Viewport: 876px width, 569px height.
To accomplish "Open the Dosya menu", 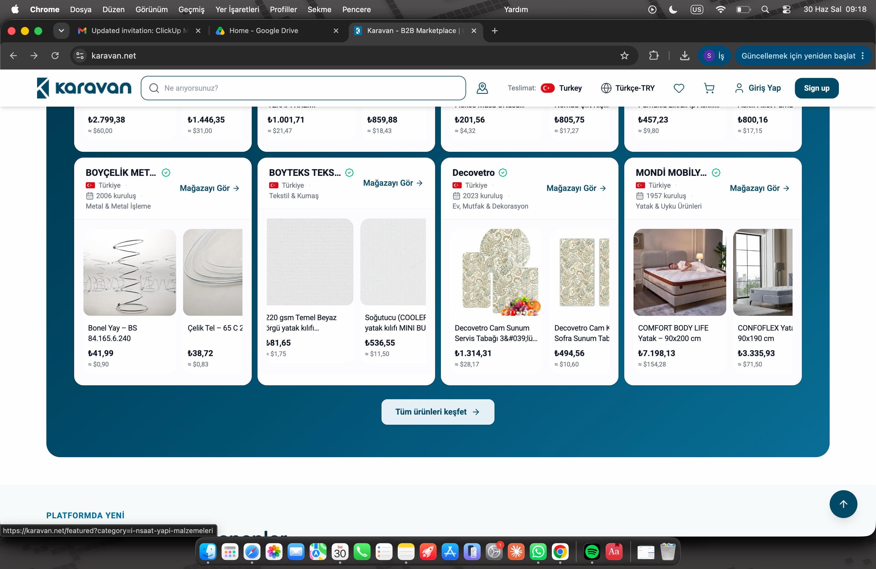I will [x=81, y=10].
